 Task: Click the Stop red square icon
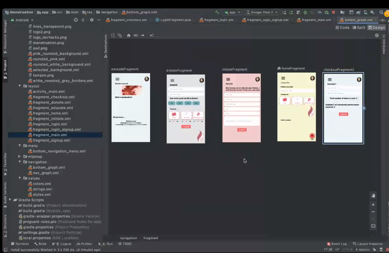click(334, 12)
